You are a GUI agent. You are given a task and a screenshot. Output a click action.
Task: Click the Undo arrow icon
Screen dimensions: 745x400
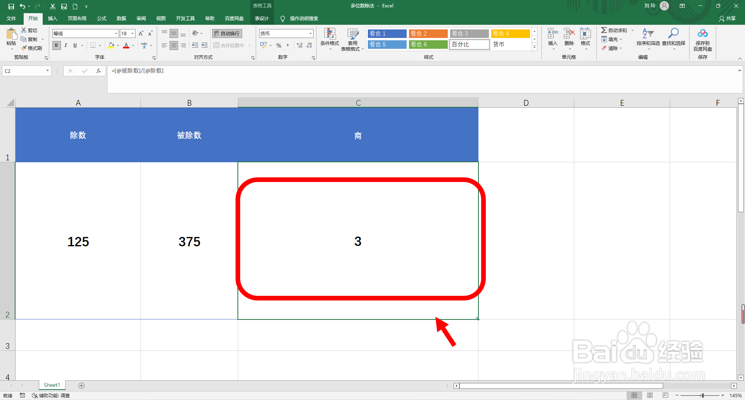click(x=23, y=6)
